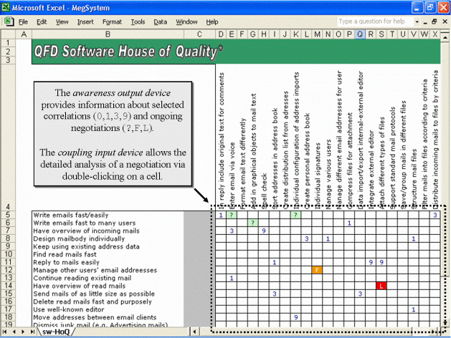
Task: Click the 'Type a question for help' box
Action: [375, 21]
